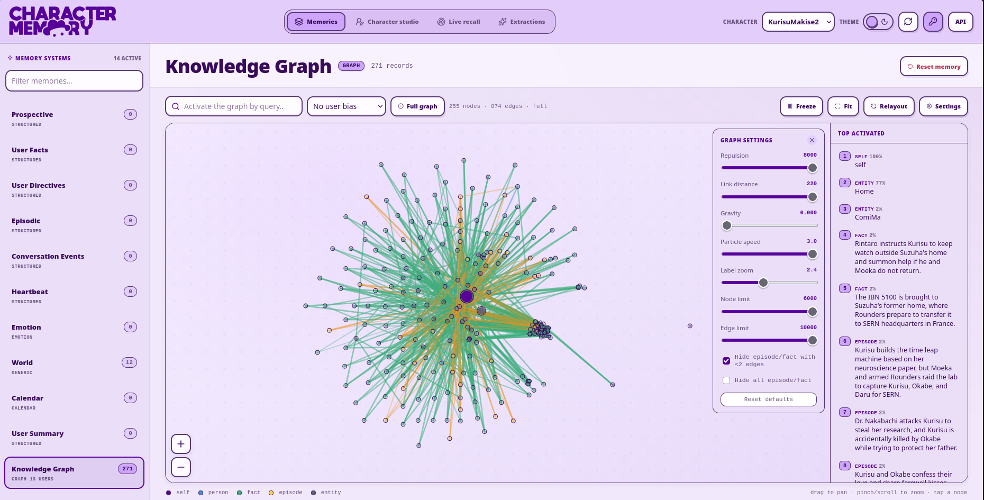Click the isolated node far right of graph

[x=690, y=326]
